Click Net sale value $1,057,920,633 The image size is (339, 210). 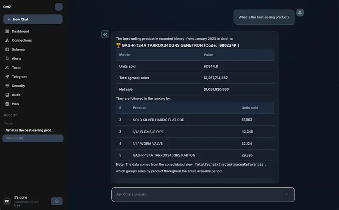point(216,89)
